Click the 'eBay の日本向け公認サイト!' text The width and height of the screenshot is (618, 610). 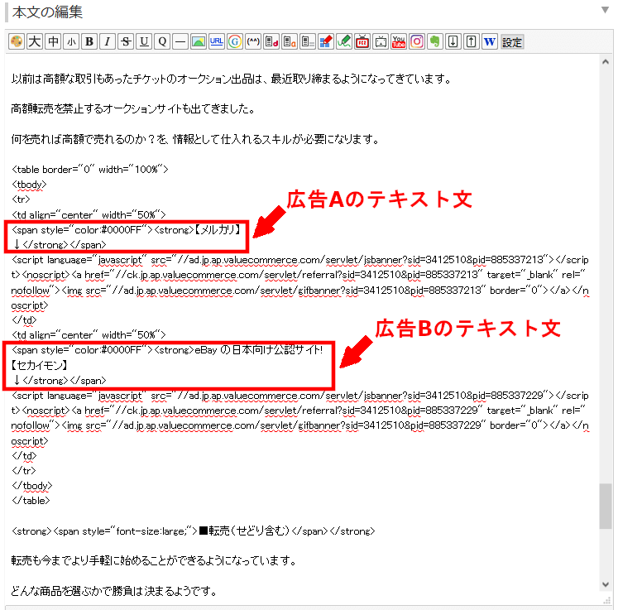[x=259, y=350]
